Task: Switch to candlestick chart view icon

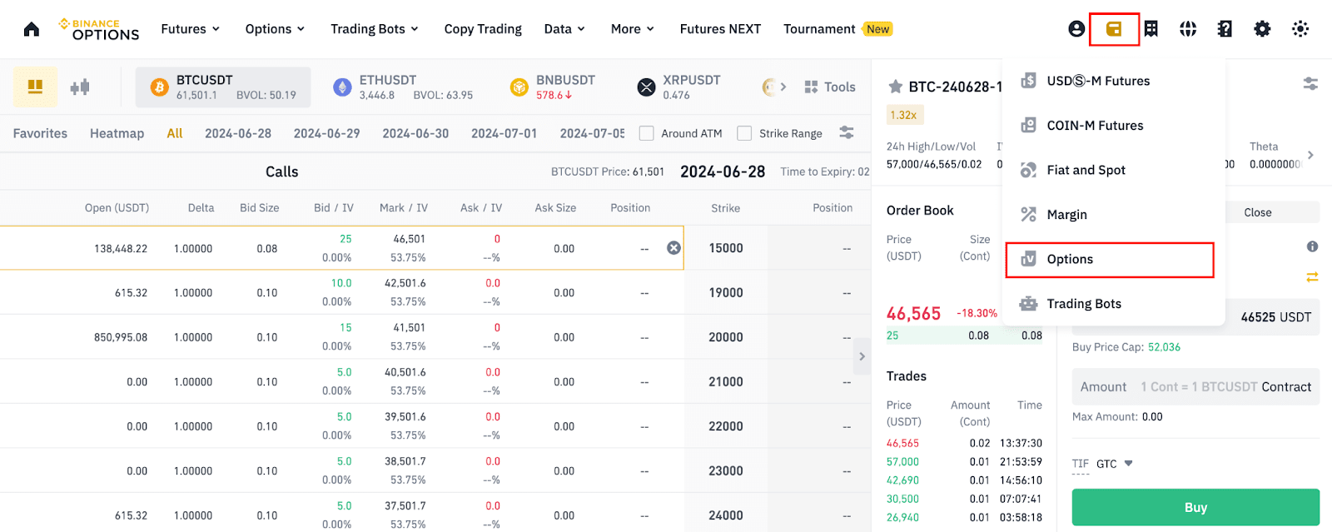Action: click(x=80, y=87)
